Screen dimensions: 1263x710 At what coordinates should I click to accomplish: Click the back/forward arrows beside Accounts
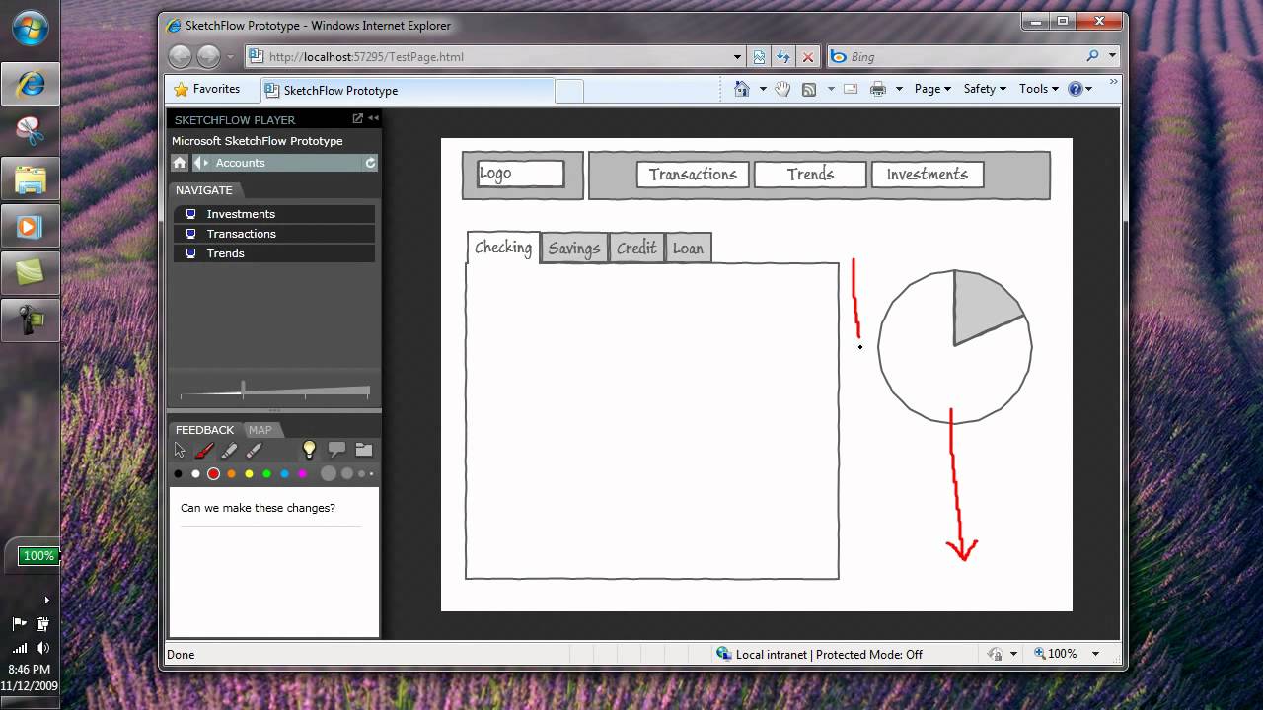200,163
